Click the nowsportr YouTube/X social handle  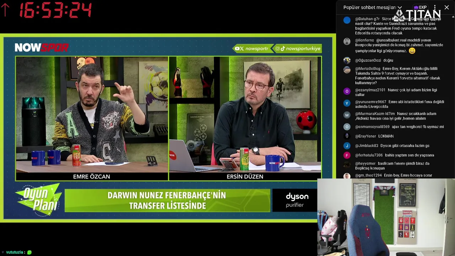pyautogui.click(x=251, y=49)
